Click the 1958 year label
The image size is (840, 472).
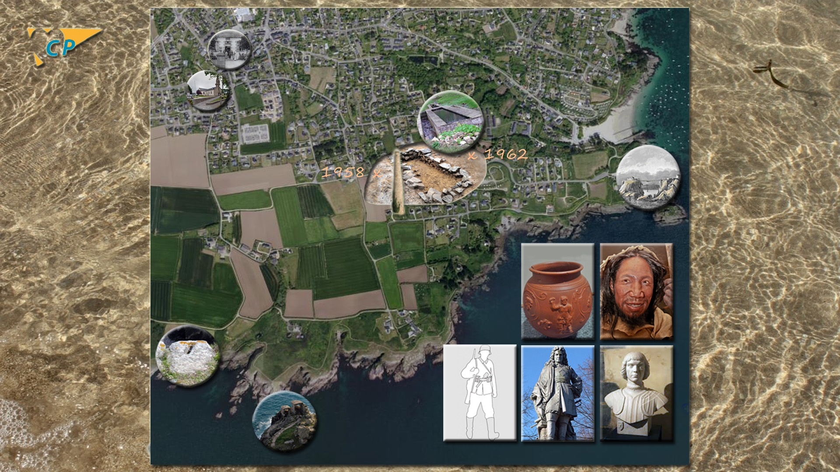[x=343, y=172]
